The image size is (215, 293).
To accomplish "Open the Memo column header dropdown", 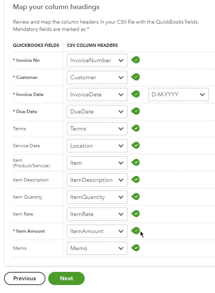I will click(97, 248).
